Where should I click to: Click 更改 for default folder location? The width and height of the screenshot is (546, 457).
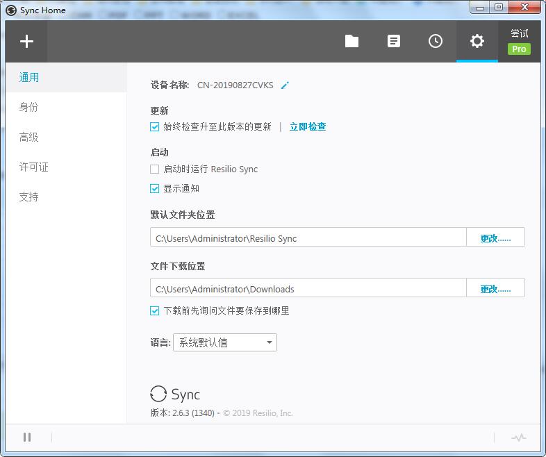(495, 238)
